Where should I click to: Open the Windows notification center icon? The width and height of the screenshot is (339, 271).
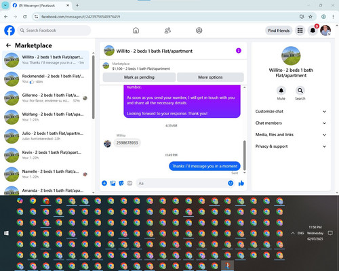(x=330, y=233)
